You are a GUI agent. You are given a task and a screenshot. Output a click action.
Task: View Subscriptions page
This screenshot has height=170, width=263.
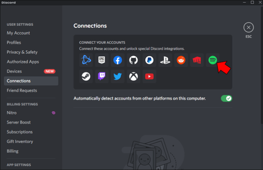point(31,132)
